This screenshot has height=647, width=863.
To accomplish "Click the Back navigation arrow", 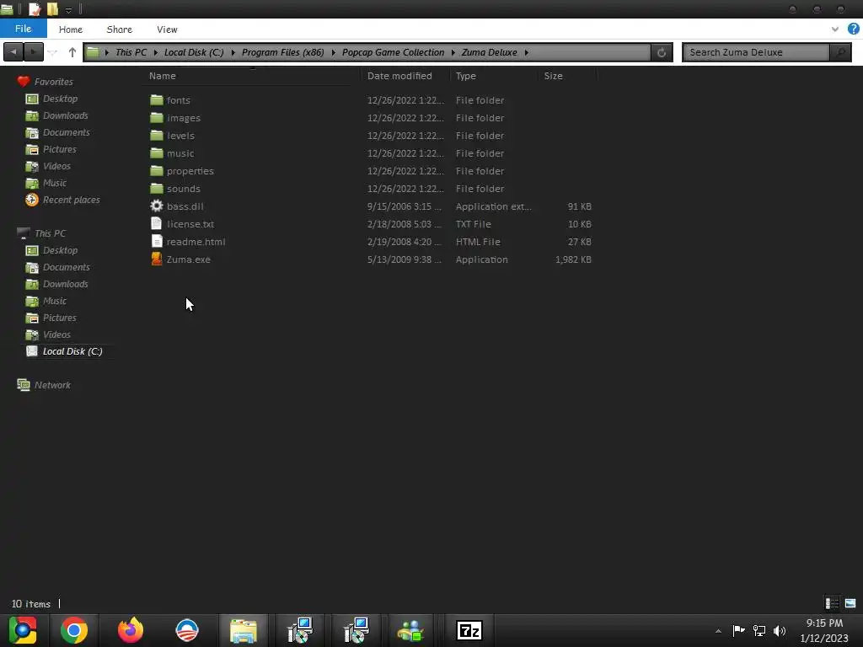I will pos(13,52).
